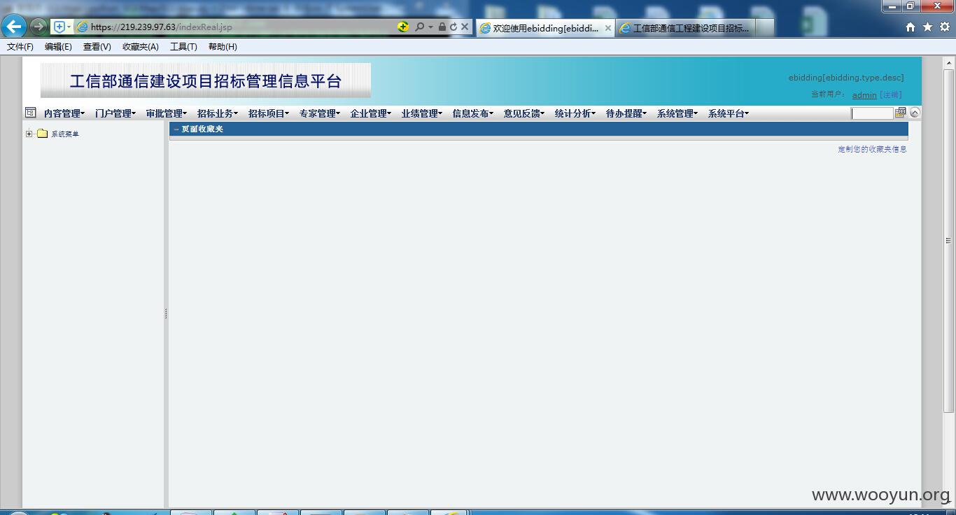Click the browser Home icon
Screen dimensions: 956x515
click(x=911, y=27)
